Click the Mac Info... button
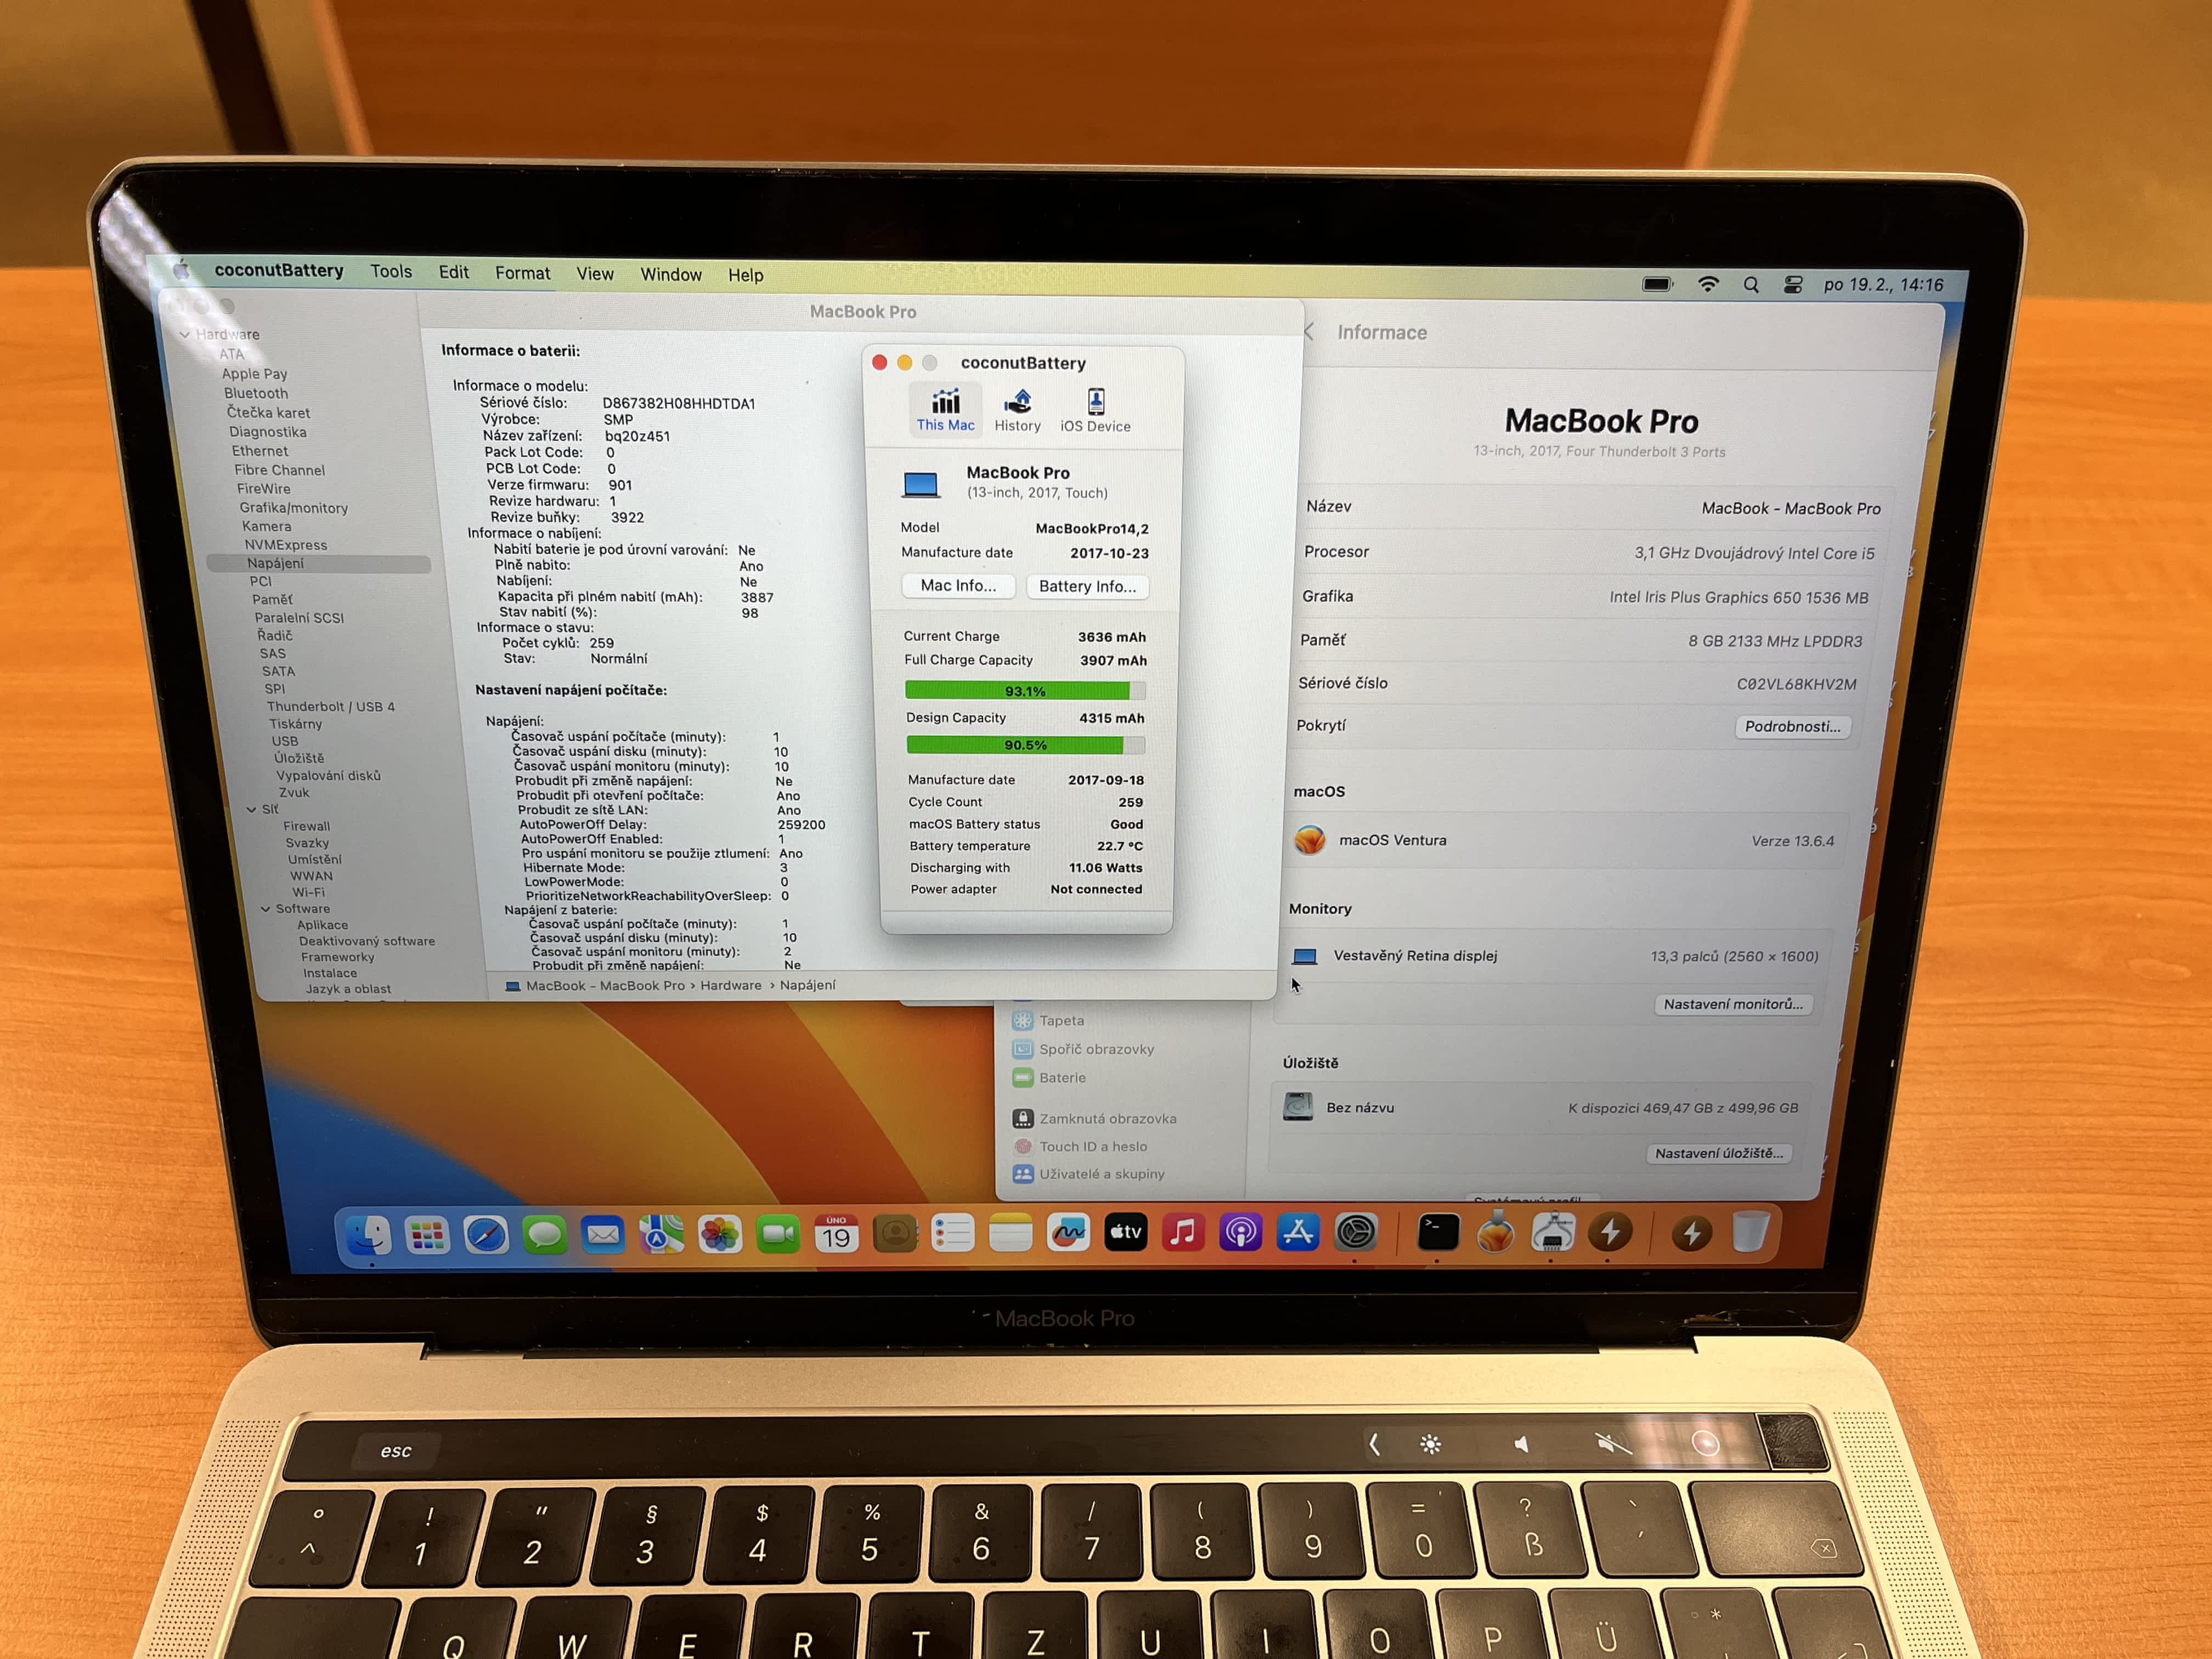This screenshot has width=2212, height=1659. (x=958, y=586)
